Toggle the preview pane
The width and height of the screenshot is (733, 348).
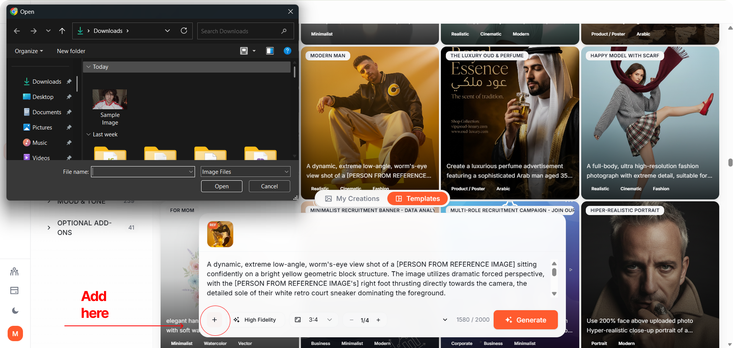click(x=270, y=51)
